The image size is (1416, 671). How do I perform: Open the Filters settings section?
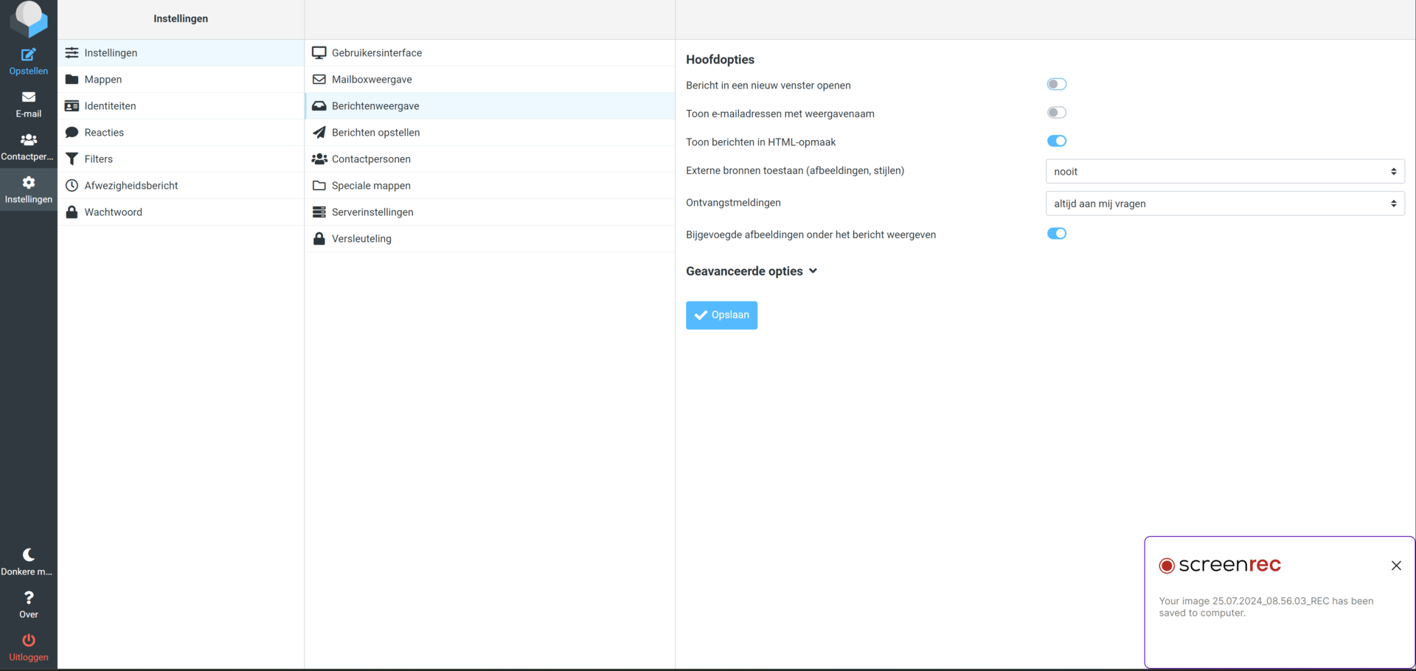(x=181, y=159)
